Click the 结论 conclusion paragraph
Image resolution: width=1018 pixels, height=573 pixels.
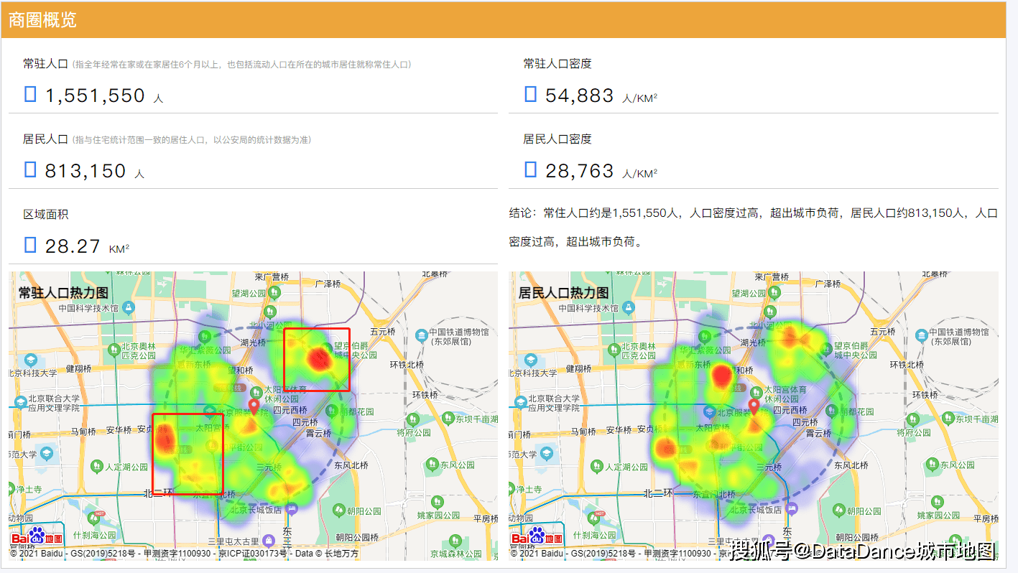click(x=754, y=228)
